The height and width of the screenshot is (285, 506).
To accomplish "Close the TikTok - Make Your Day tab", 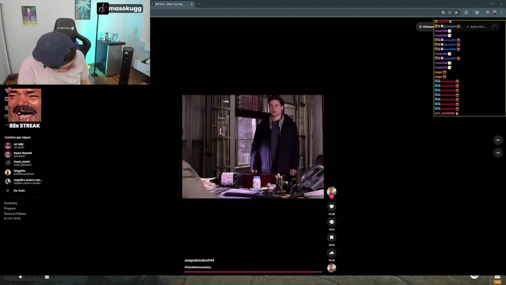I will pyautogui.click(x=192, y=4).
